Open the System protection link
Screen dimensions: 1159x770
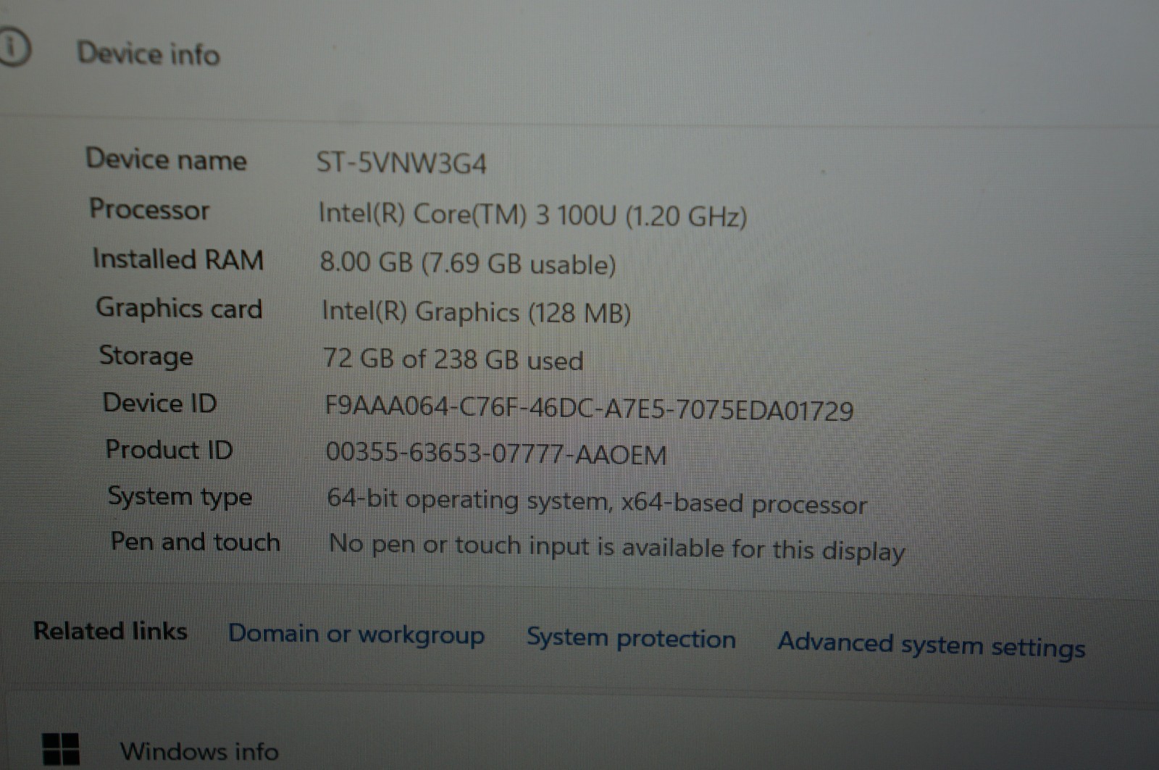(631, 638)
